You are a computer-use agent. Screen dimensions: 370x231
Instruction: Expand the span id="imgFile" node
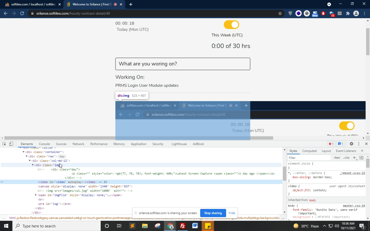[x=36, y=195]
